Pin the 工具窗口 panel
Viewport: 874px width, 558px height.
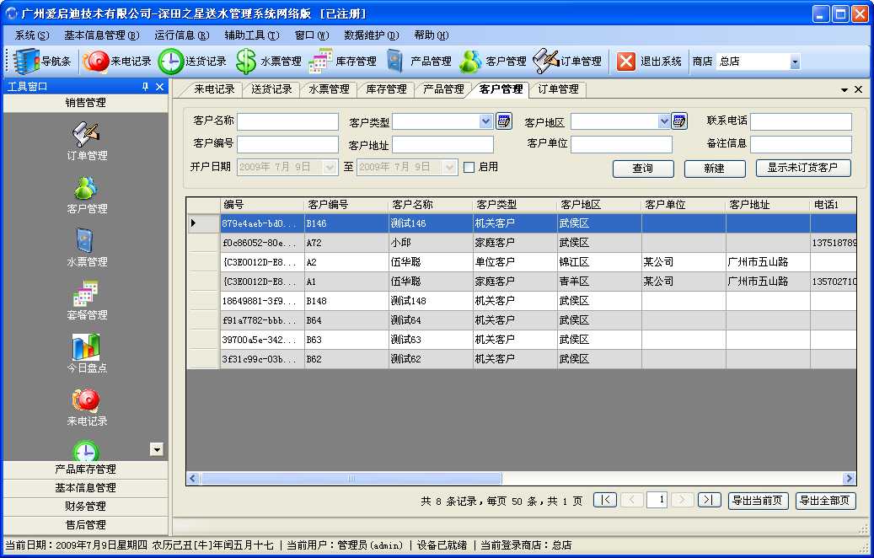pyautogui.click(x=145, y=87)
